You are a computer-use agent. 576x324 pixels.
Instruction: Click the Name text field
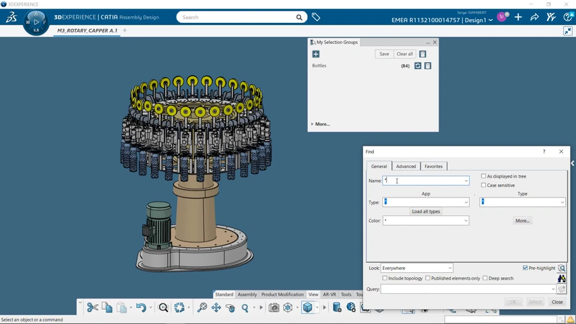422,181
